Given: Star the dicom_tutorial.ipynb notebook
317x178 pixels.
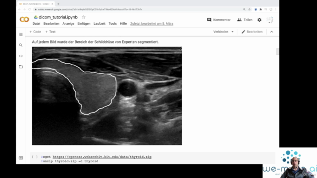Looking at the screenshot, I should pyautogui.click(x=84, y=17).
